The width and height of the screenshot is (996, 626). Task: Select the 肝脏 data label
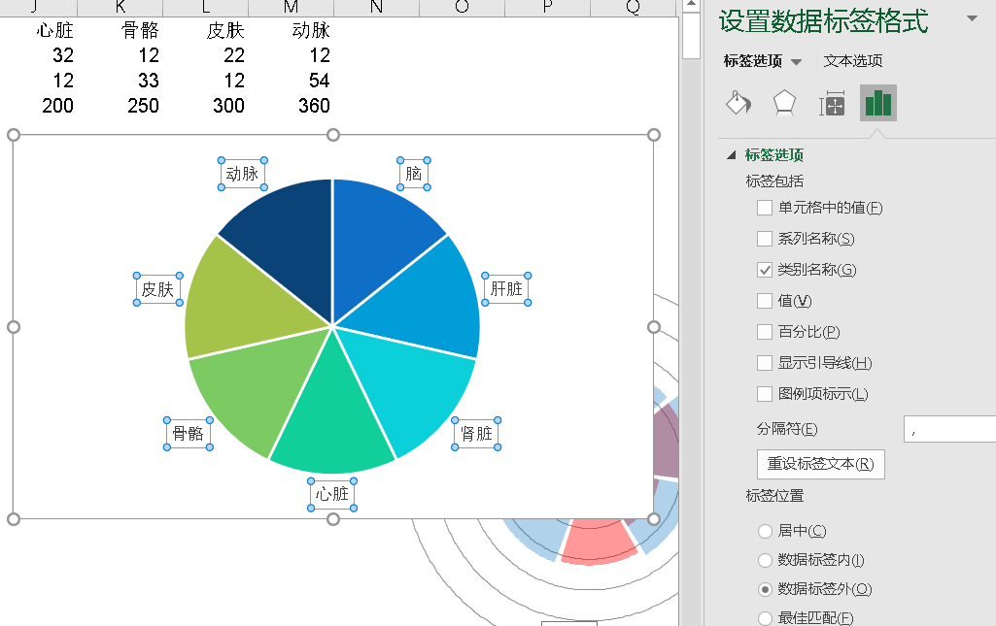point(506,289)
